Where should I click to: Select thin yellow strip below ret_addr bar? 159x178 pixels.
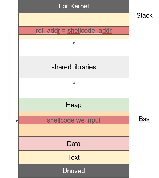[74, 37]
